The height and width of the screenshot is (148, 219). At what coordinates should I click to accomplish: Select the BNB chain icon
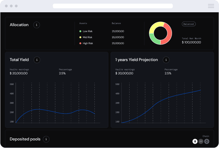coord(206,141)
